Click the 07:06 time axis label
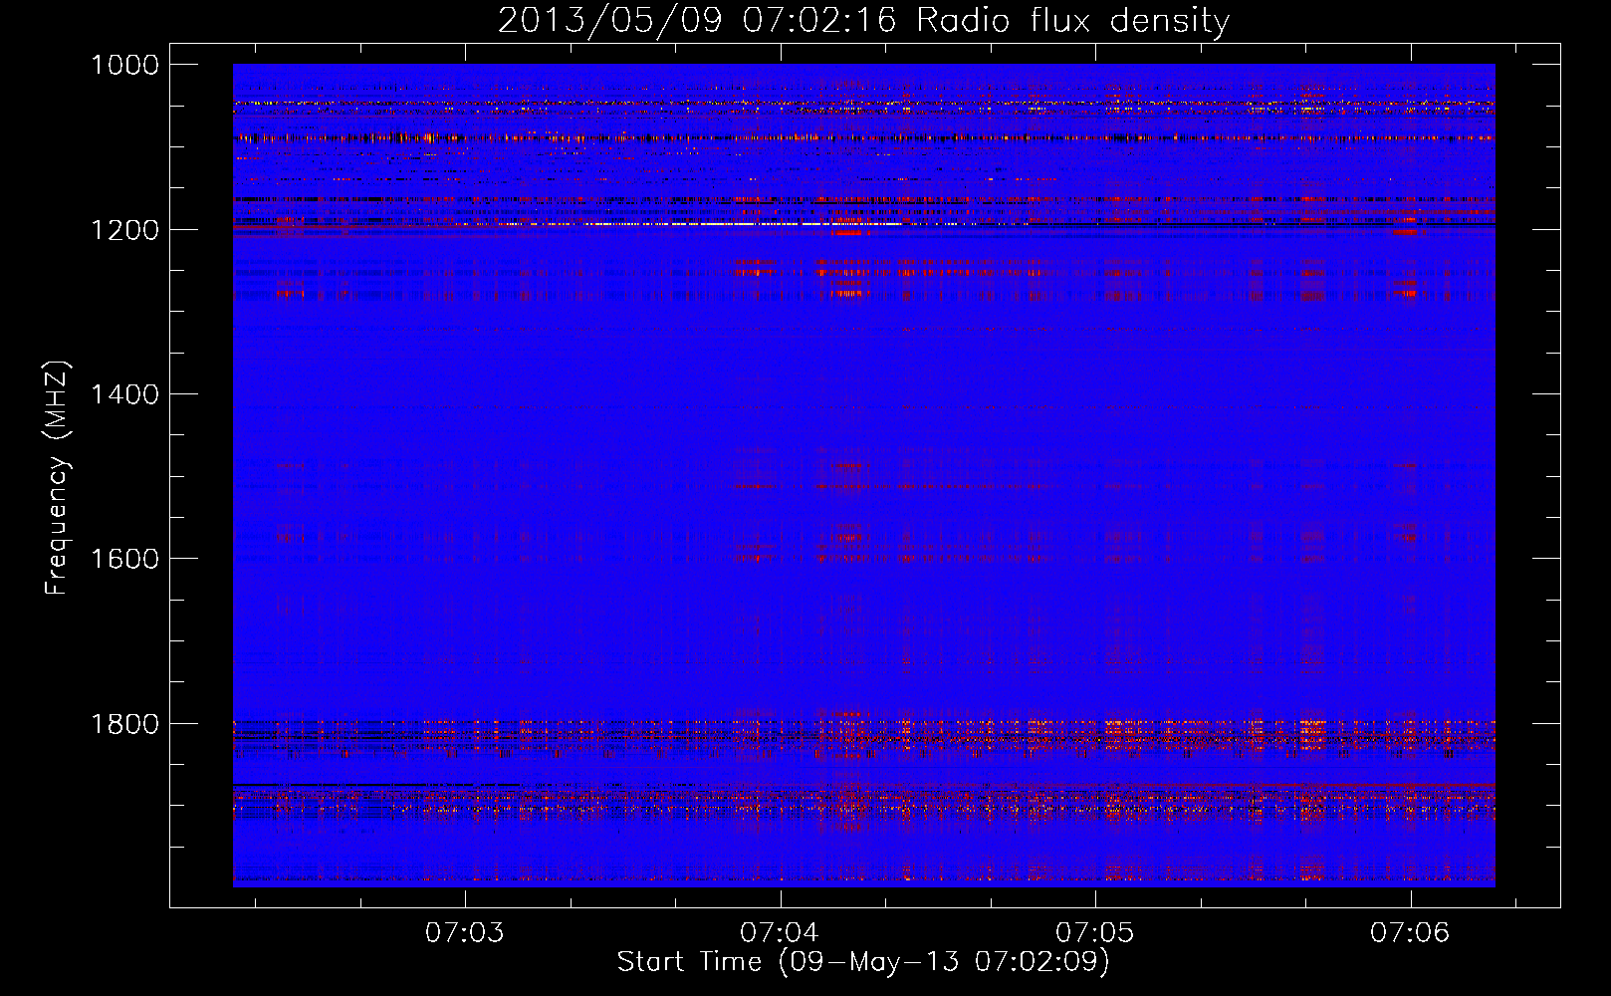This screenshot has width=1611, height=996. (1410, 933)
